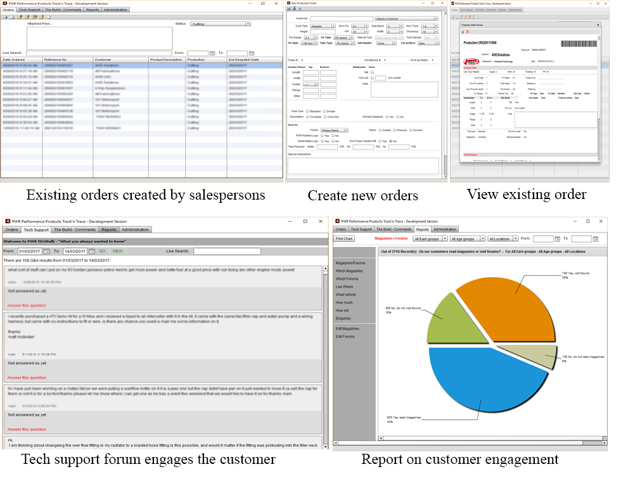Click the red X icon in Production Order Preview
Image resolution: width=621 pixels, height=488 pixels.
[468, 32]
